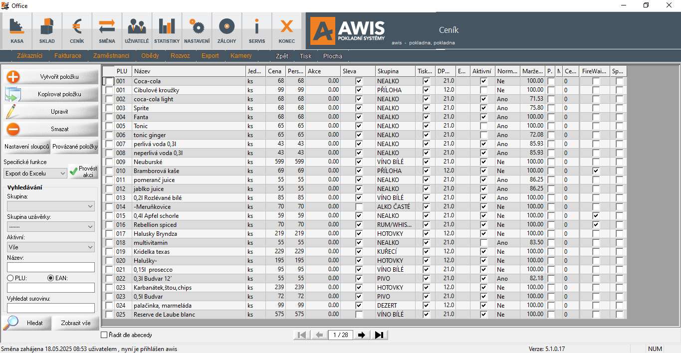Click Vytvořit položku to create item
The height and width of the screenshot is (353, 681).
[x=51, y=76]
